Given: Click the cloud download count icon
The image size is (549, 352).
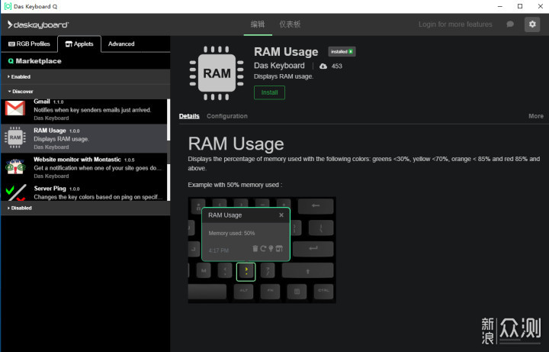Looking at the screenshot, I should click(x=323, y=66).
